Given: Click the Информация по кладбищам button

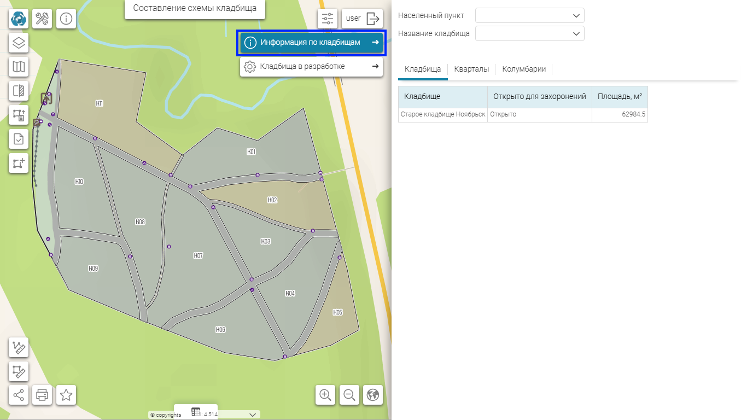Looking at the screenshot, I should click(311, 43).
